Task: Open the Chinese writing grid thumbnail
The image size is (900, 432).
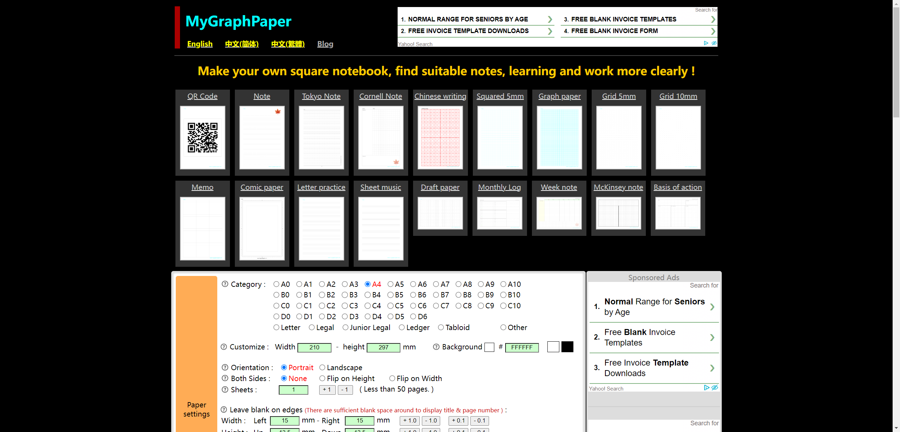Action: coord(440,137)
